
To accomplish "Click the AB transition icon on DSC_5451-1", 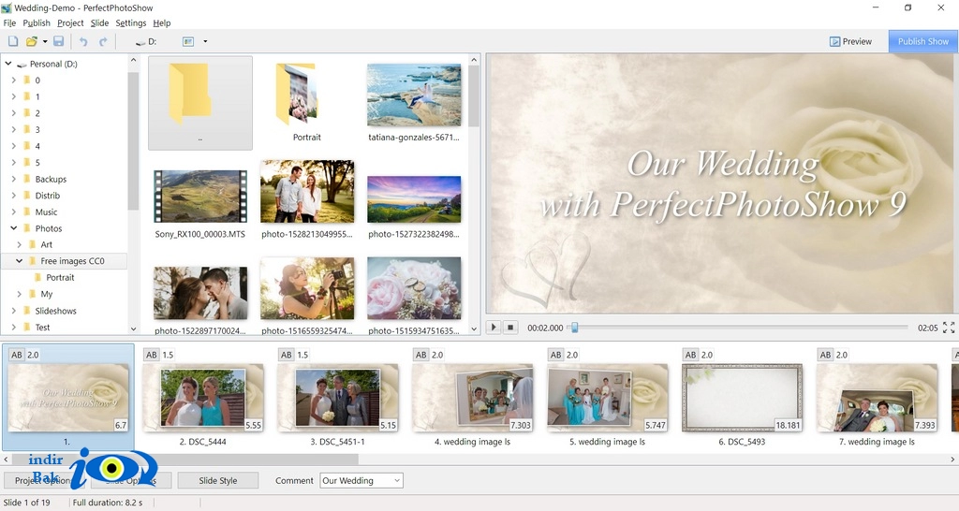I will (286, 355).
